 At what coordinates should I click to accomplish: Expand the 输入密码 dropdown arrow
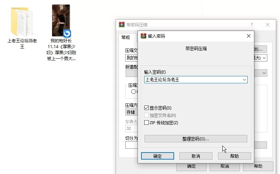point(244,80)
